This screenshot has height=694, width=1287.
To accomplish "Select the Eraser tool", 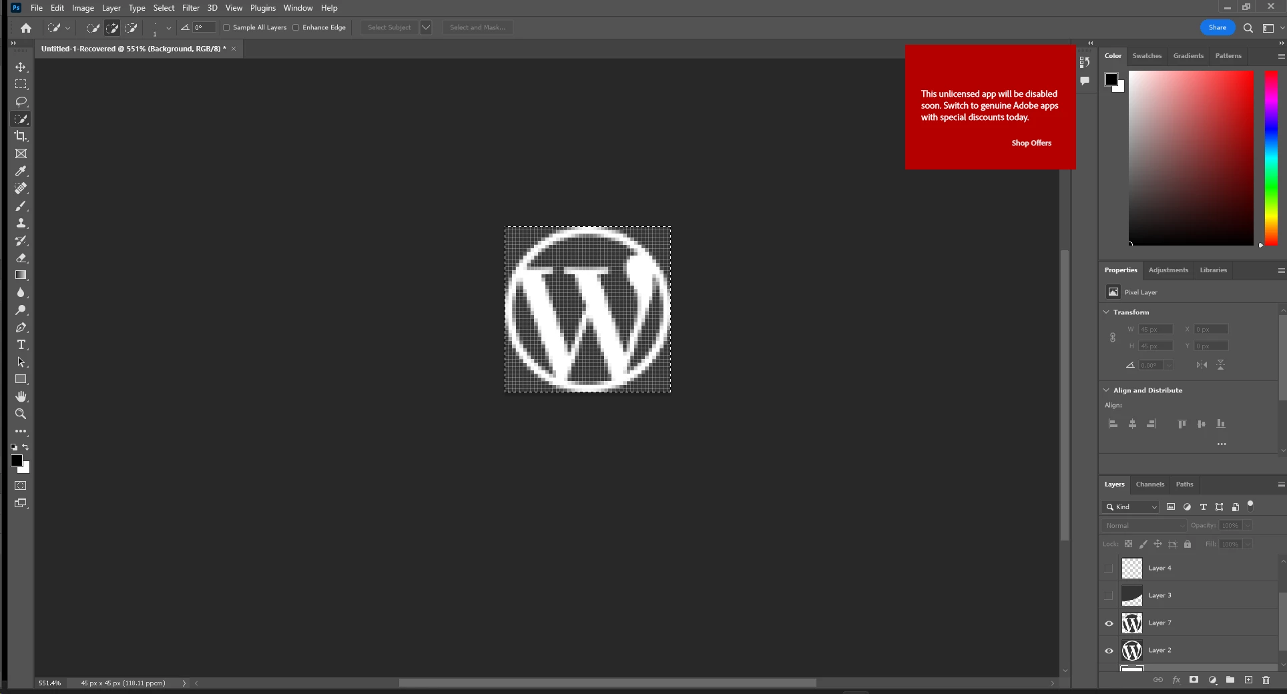I will click(21, 258).
